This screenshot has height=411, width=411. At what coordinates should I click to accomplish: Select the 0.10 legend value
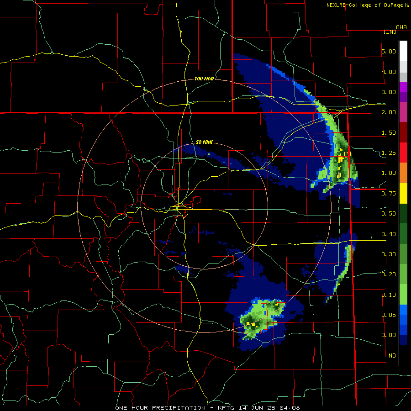[x=389, y=295]
